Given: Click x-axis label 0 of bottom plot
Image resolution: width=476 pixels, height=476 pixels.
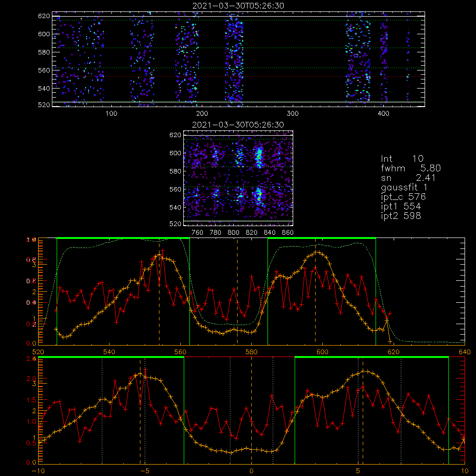Looking at the screenshot, I should 251,471.
